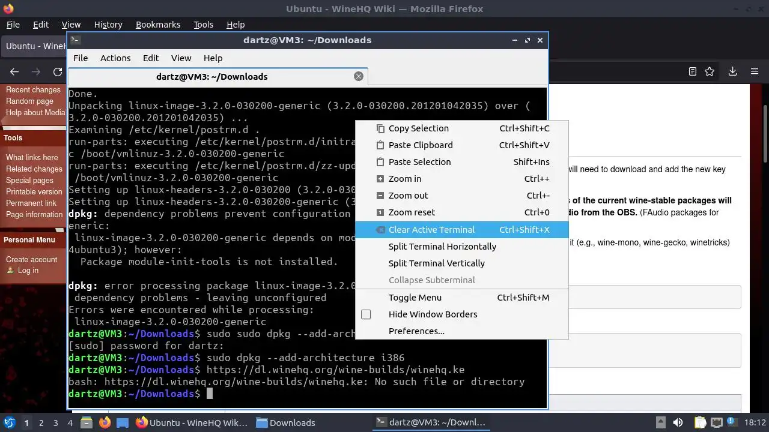Switch to workspace 4

pyautogui.click(x=70, y=423)
